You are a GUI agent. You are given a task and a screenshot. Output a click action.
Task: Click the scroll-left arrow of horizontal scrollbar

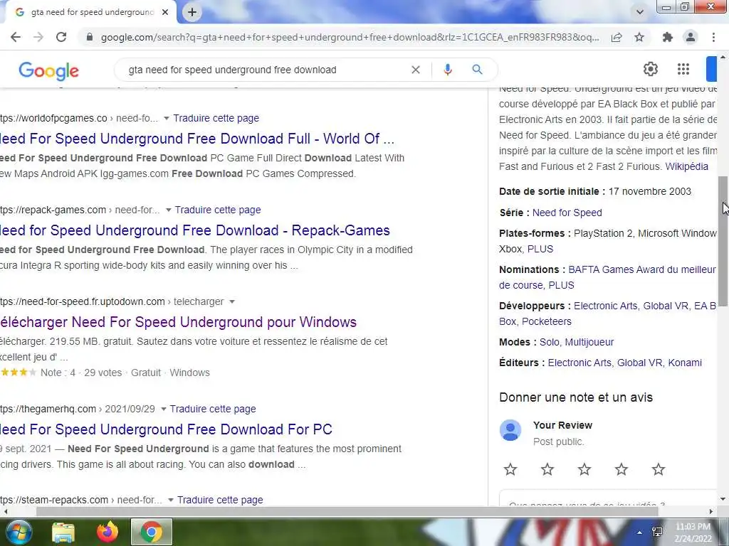click(x=5, y=512)
